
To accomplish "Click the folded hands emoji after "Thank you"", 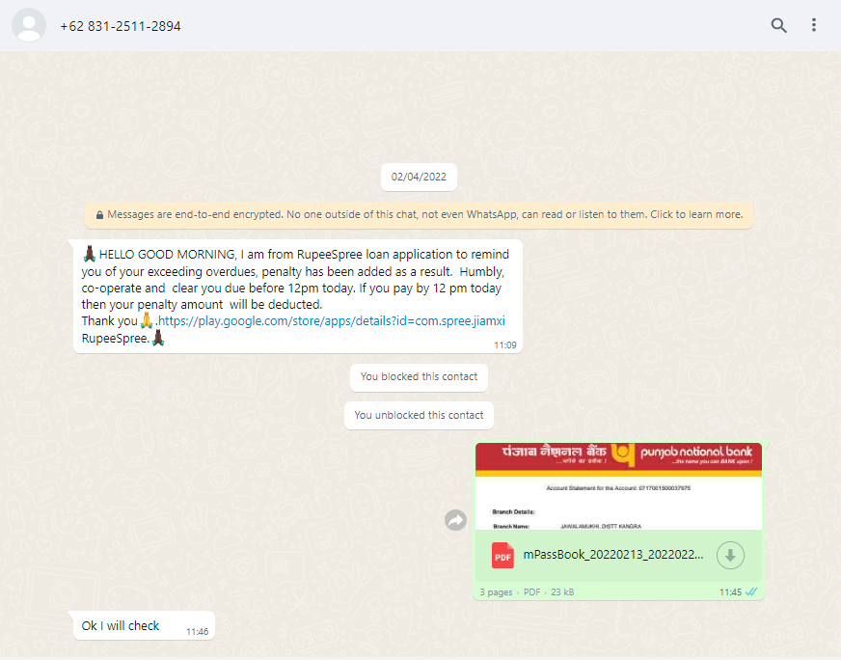I will coord(146,320).
